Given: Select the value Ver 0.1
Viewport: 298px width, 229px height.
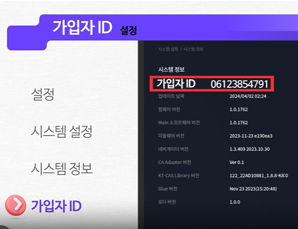Looking at the screenshot, I should 236,162.
